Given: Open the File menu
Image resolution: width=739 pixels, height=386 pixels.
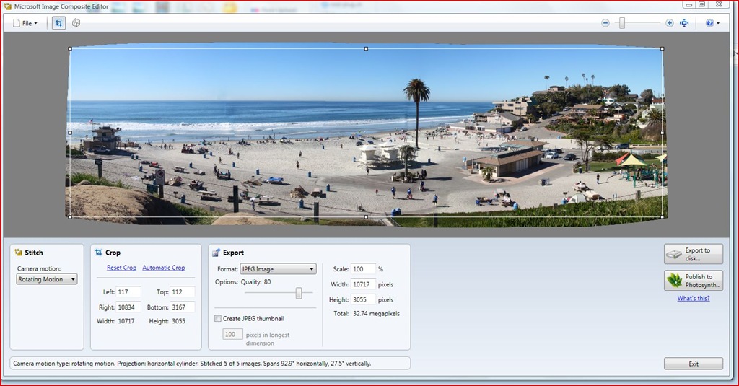Looking at the screenshot, I should point(25,23).
